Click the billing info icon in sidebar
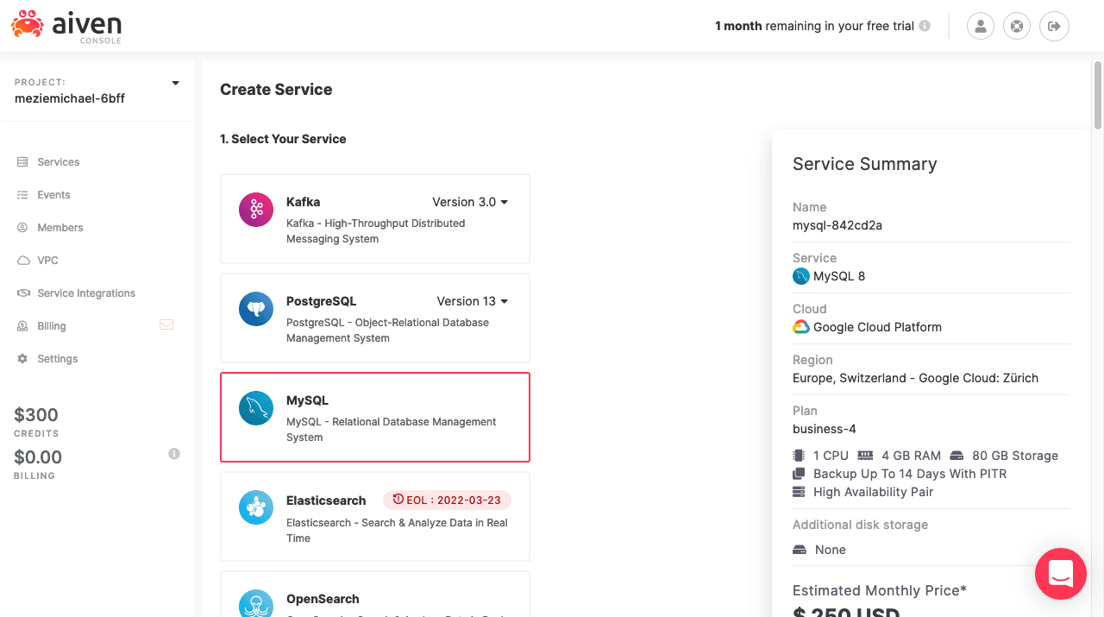 tap(174, 454)
